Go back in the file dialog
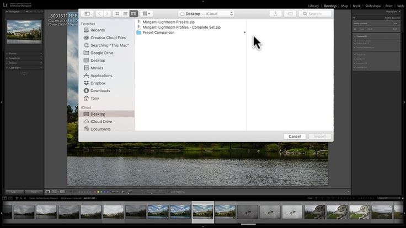 (99, 14)
